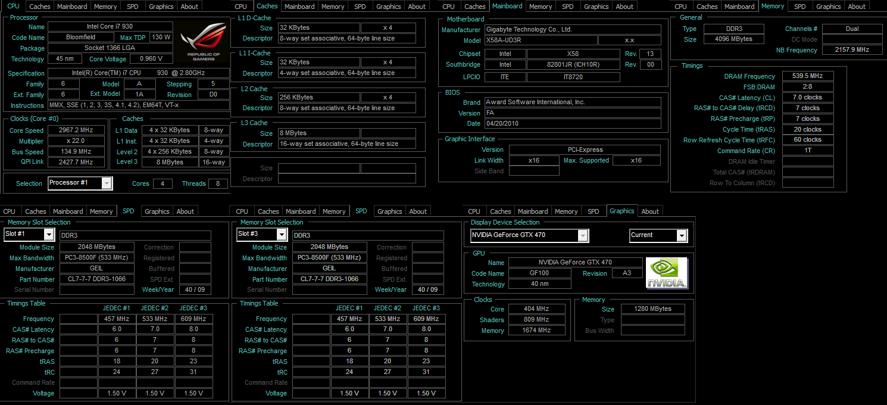887x405 pixels.
Task: Click the Channels # Dual value
Action: point(852,29)
